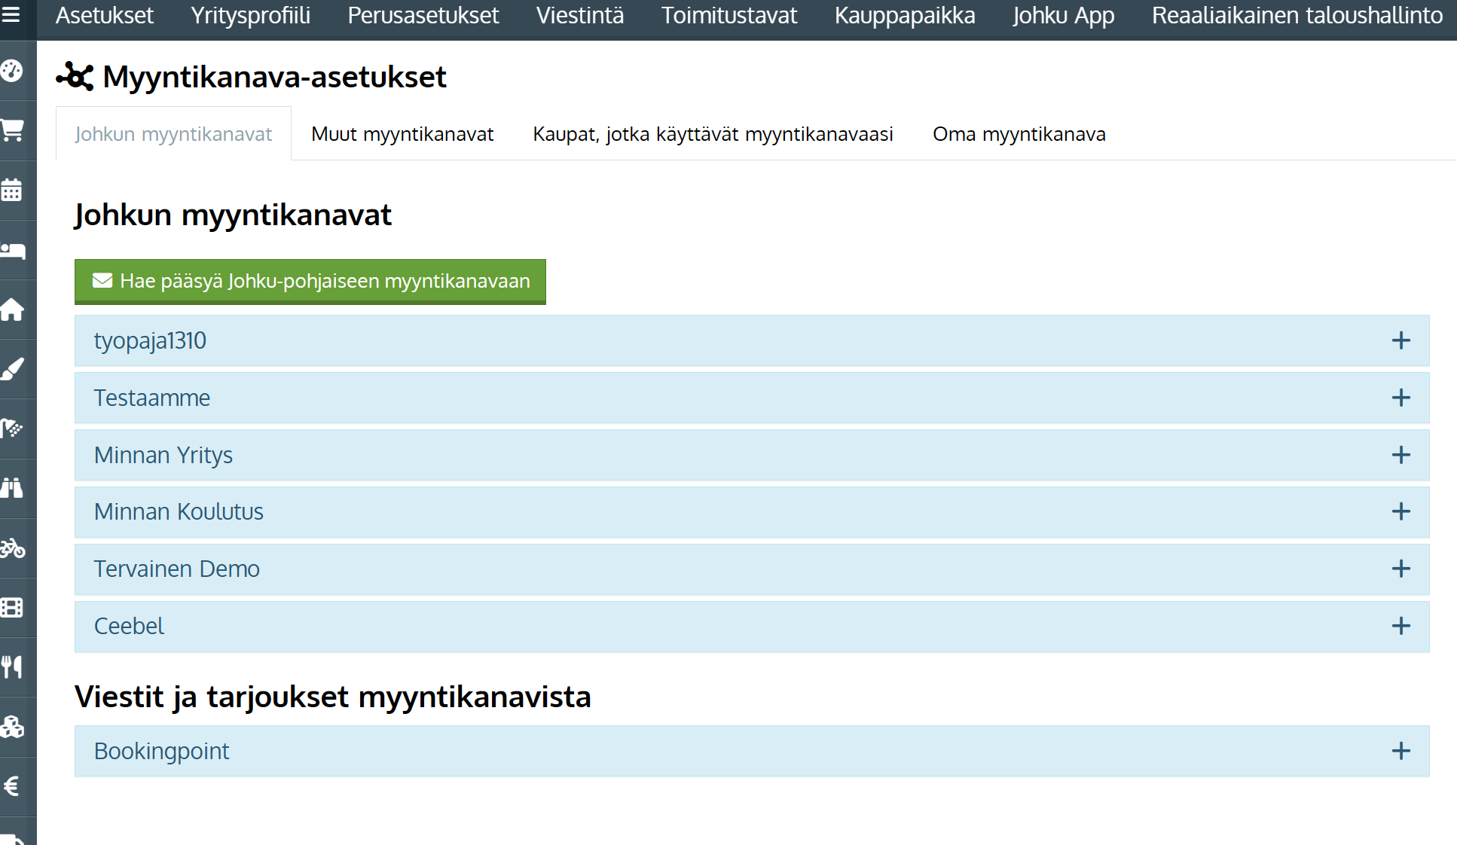Image resolution: width=1457 pixels, height=845 pixels.
Task: Open the film strip section
Action: coord(12,607)
